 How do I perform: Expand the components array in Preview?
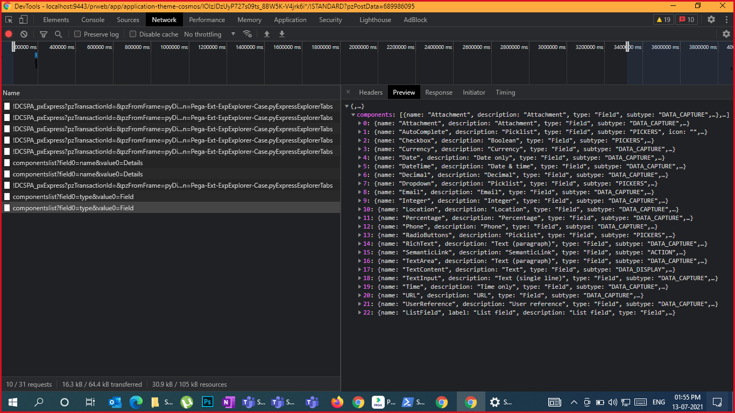pos(354,115)
